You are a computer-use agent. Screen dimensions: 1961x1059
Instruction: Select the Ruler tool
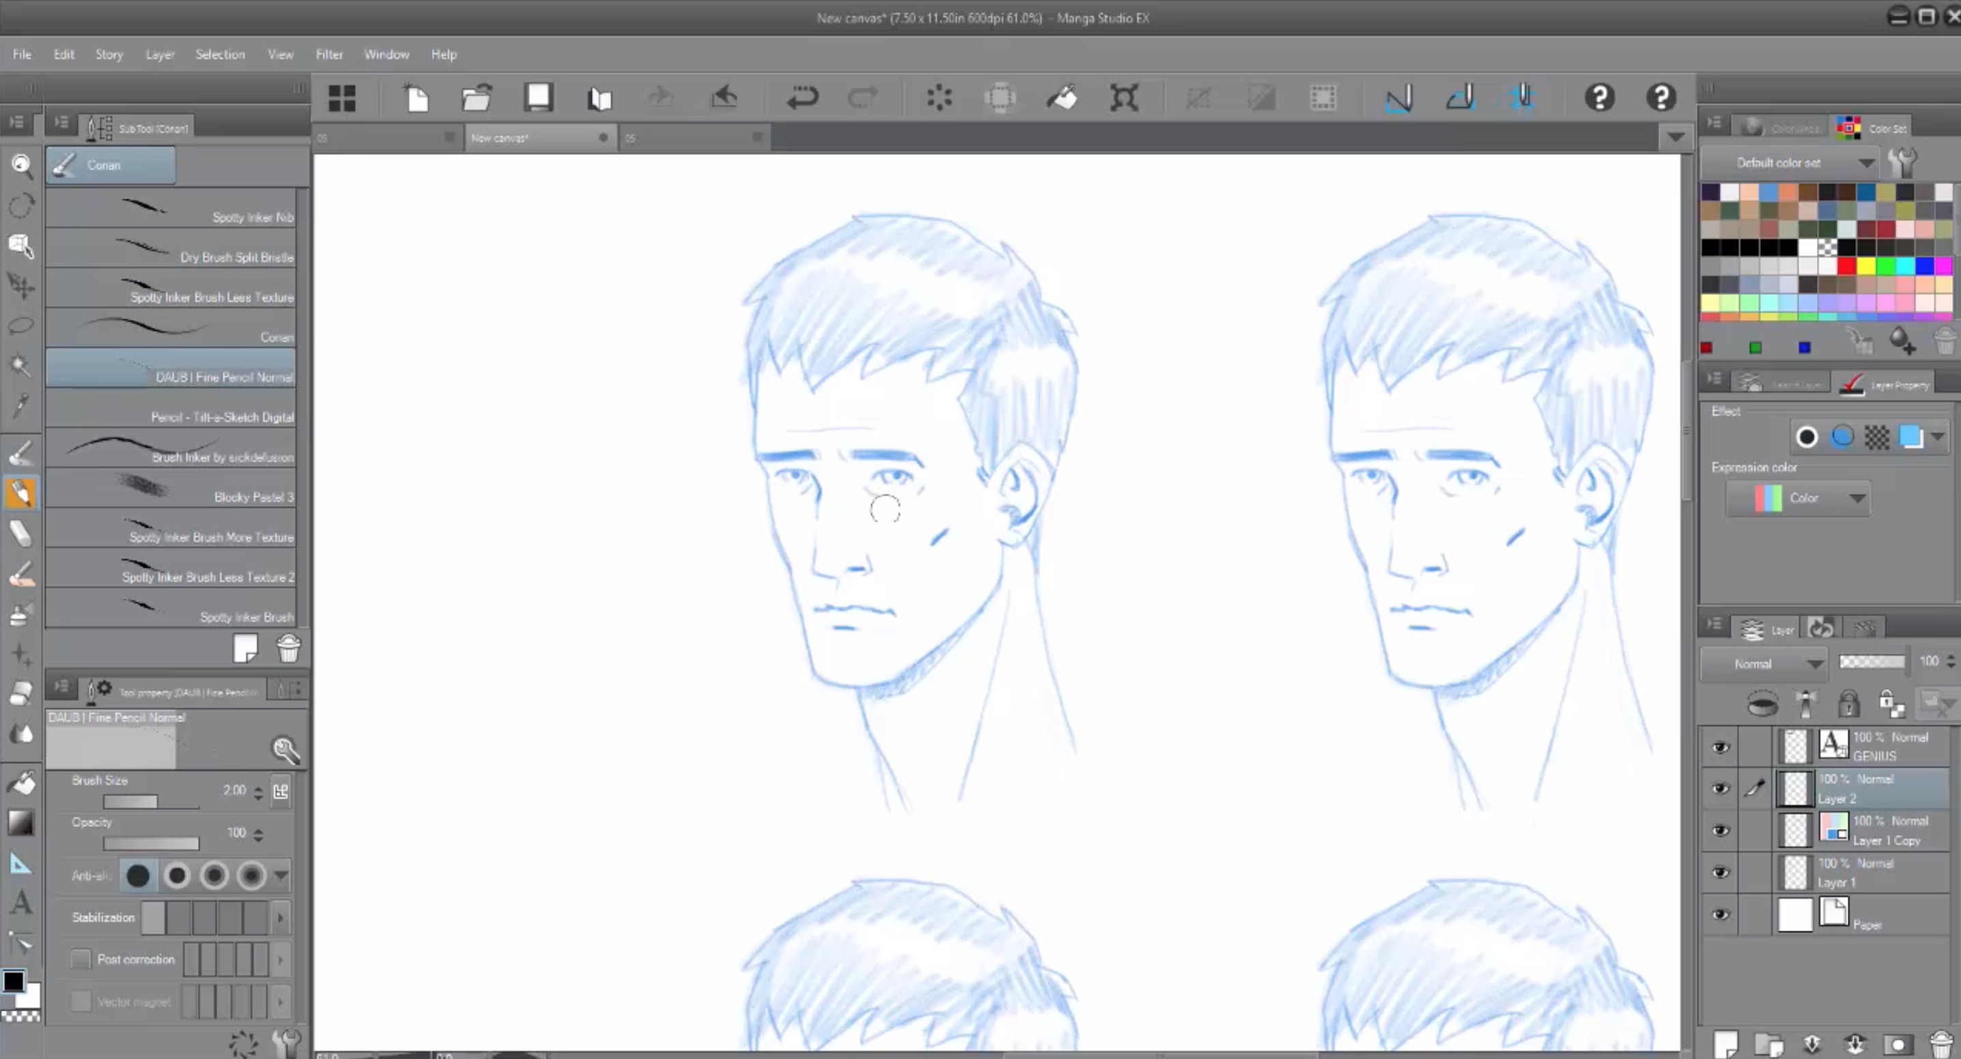coord(21,863)
